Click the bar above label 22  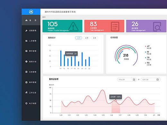[x=89, y=62]
